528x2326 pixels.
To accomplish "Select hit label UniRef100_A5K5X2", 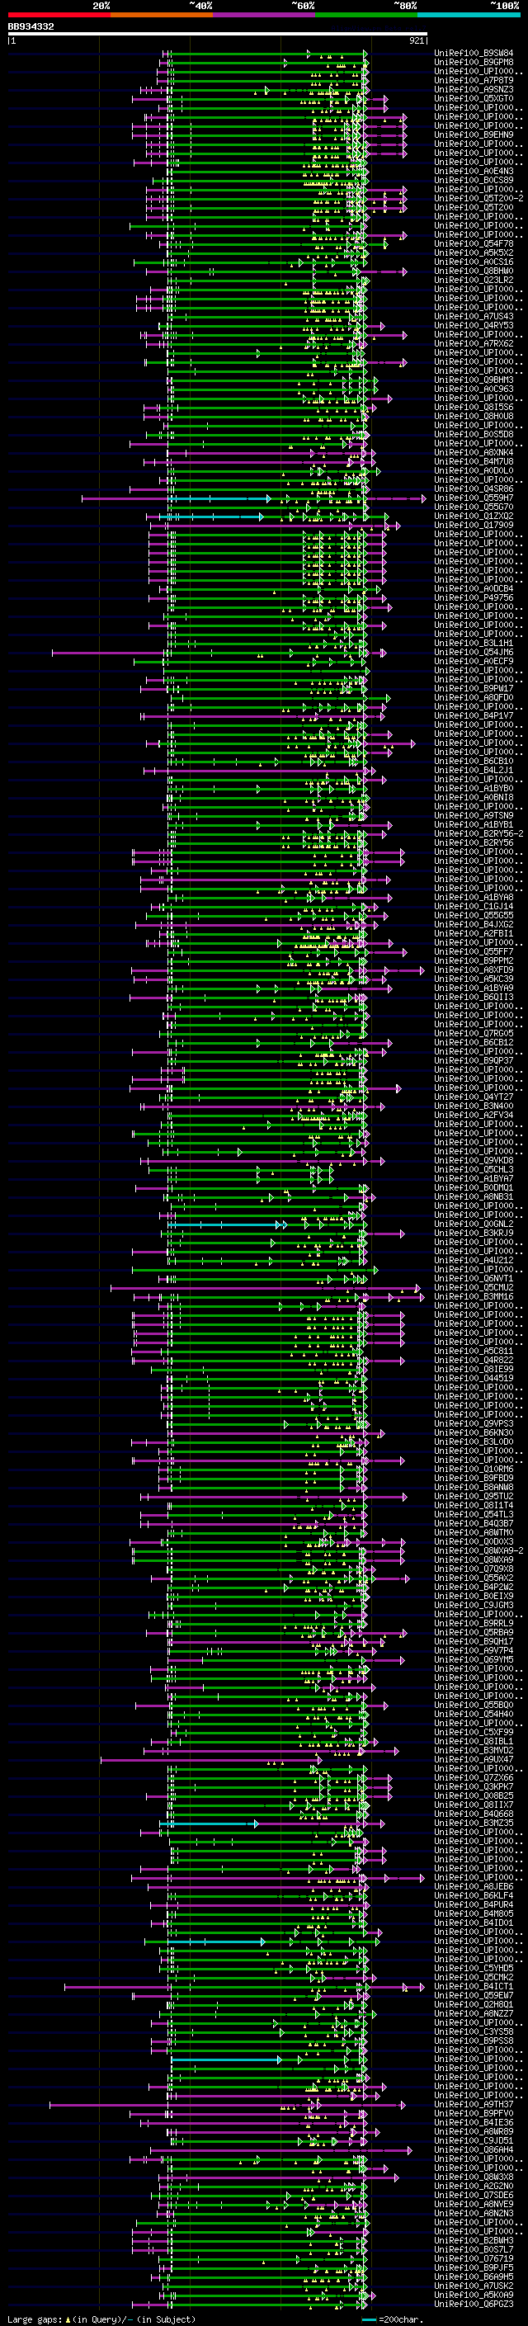I will pos(474,252).
